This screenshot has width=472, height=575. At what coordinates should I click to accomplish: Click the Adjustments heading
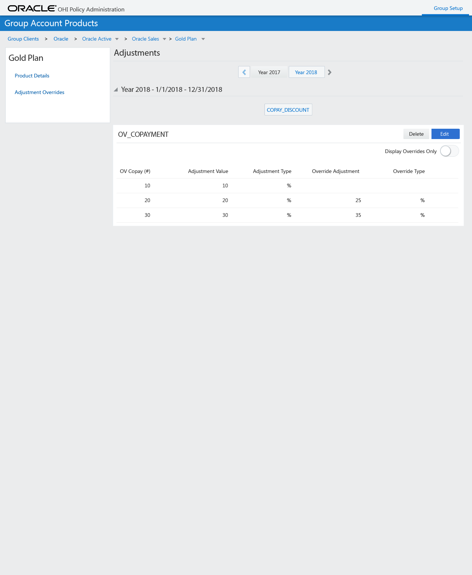coord(137,53)
